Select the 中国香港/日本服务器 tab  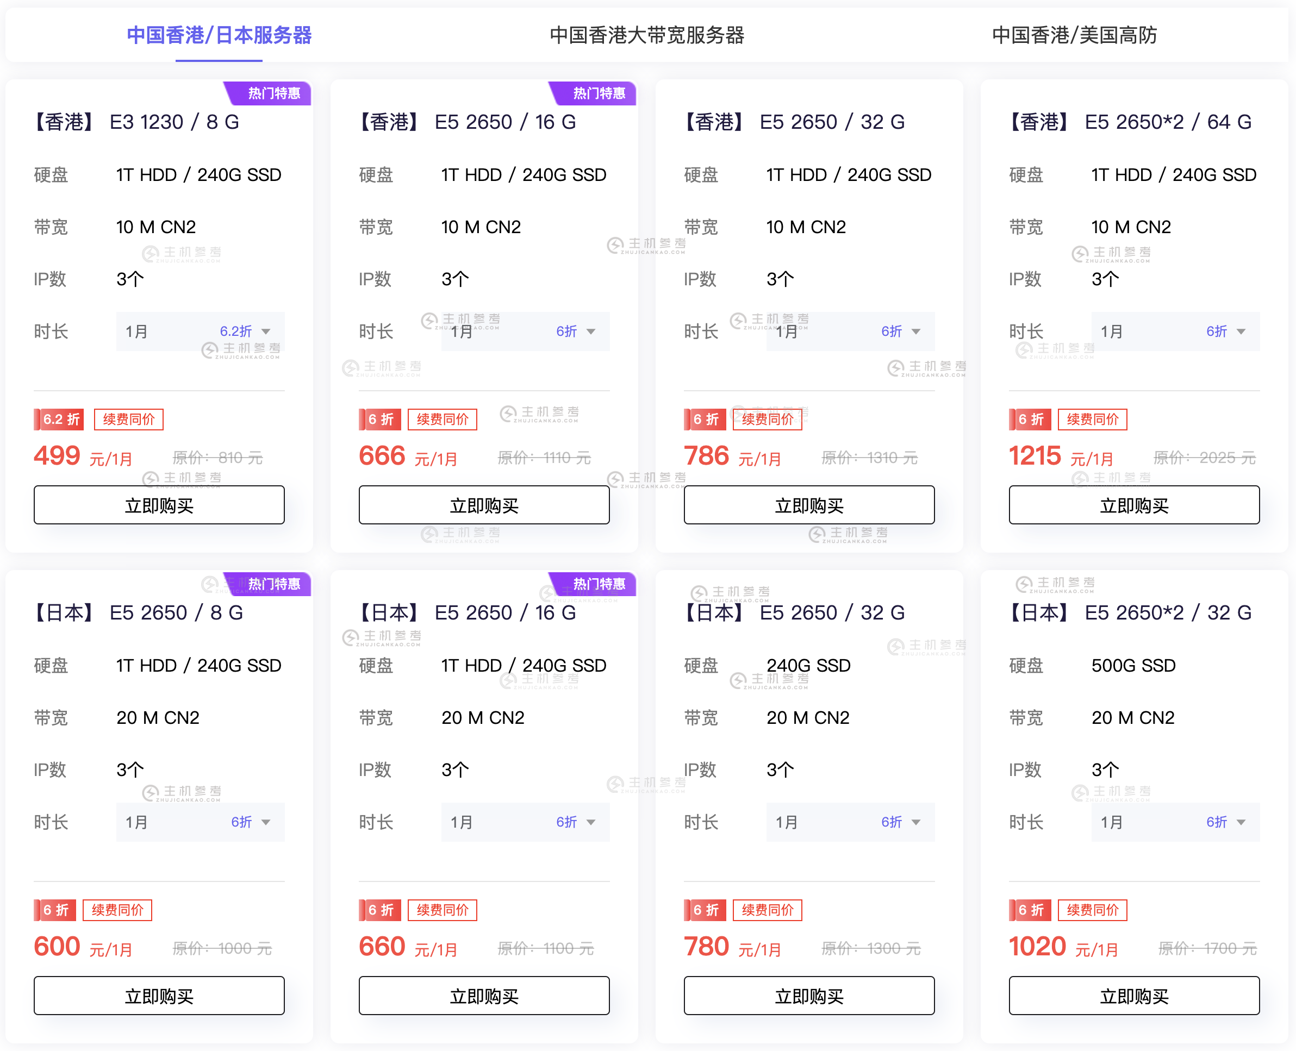click(219, 36)
